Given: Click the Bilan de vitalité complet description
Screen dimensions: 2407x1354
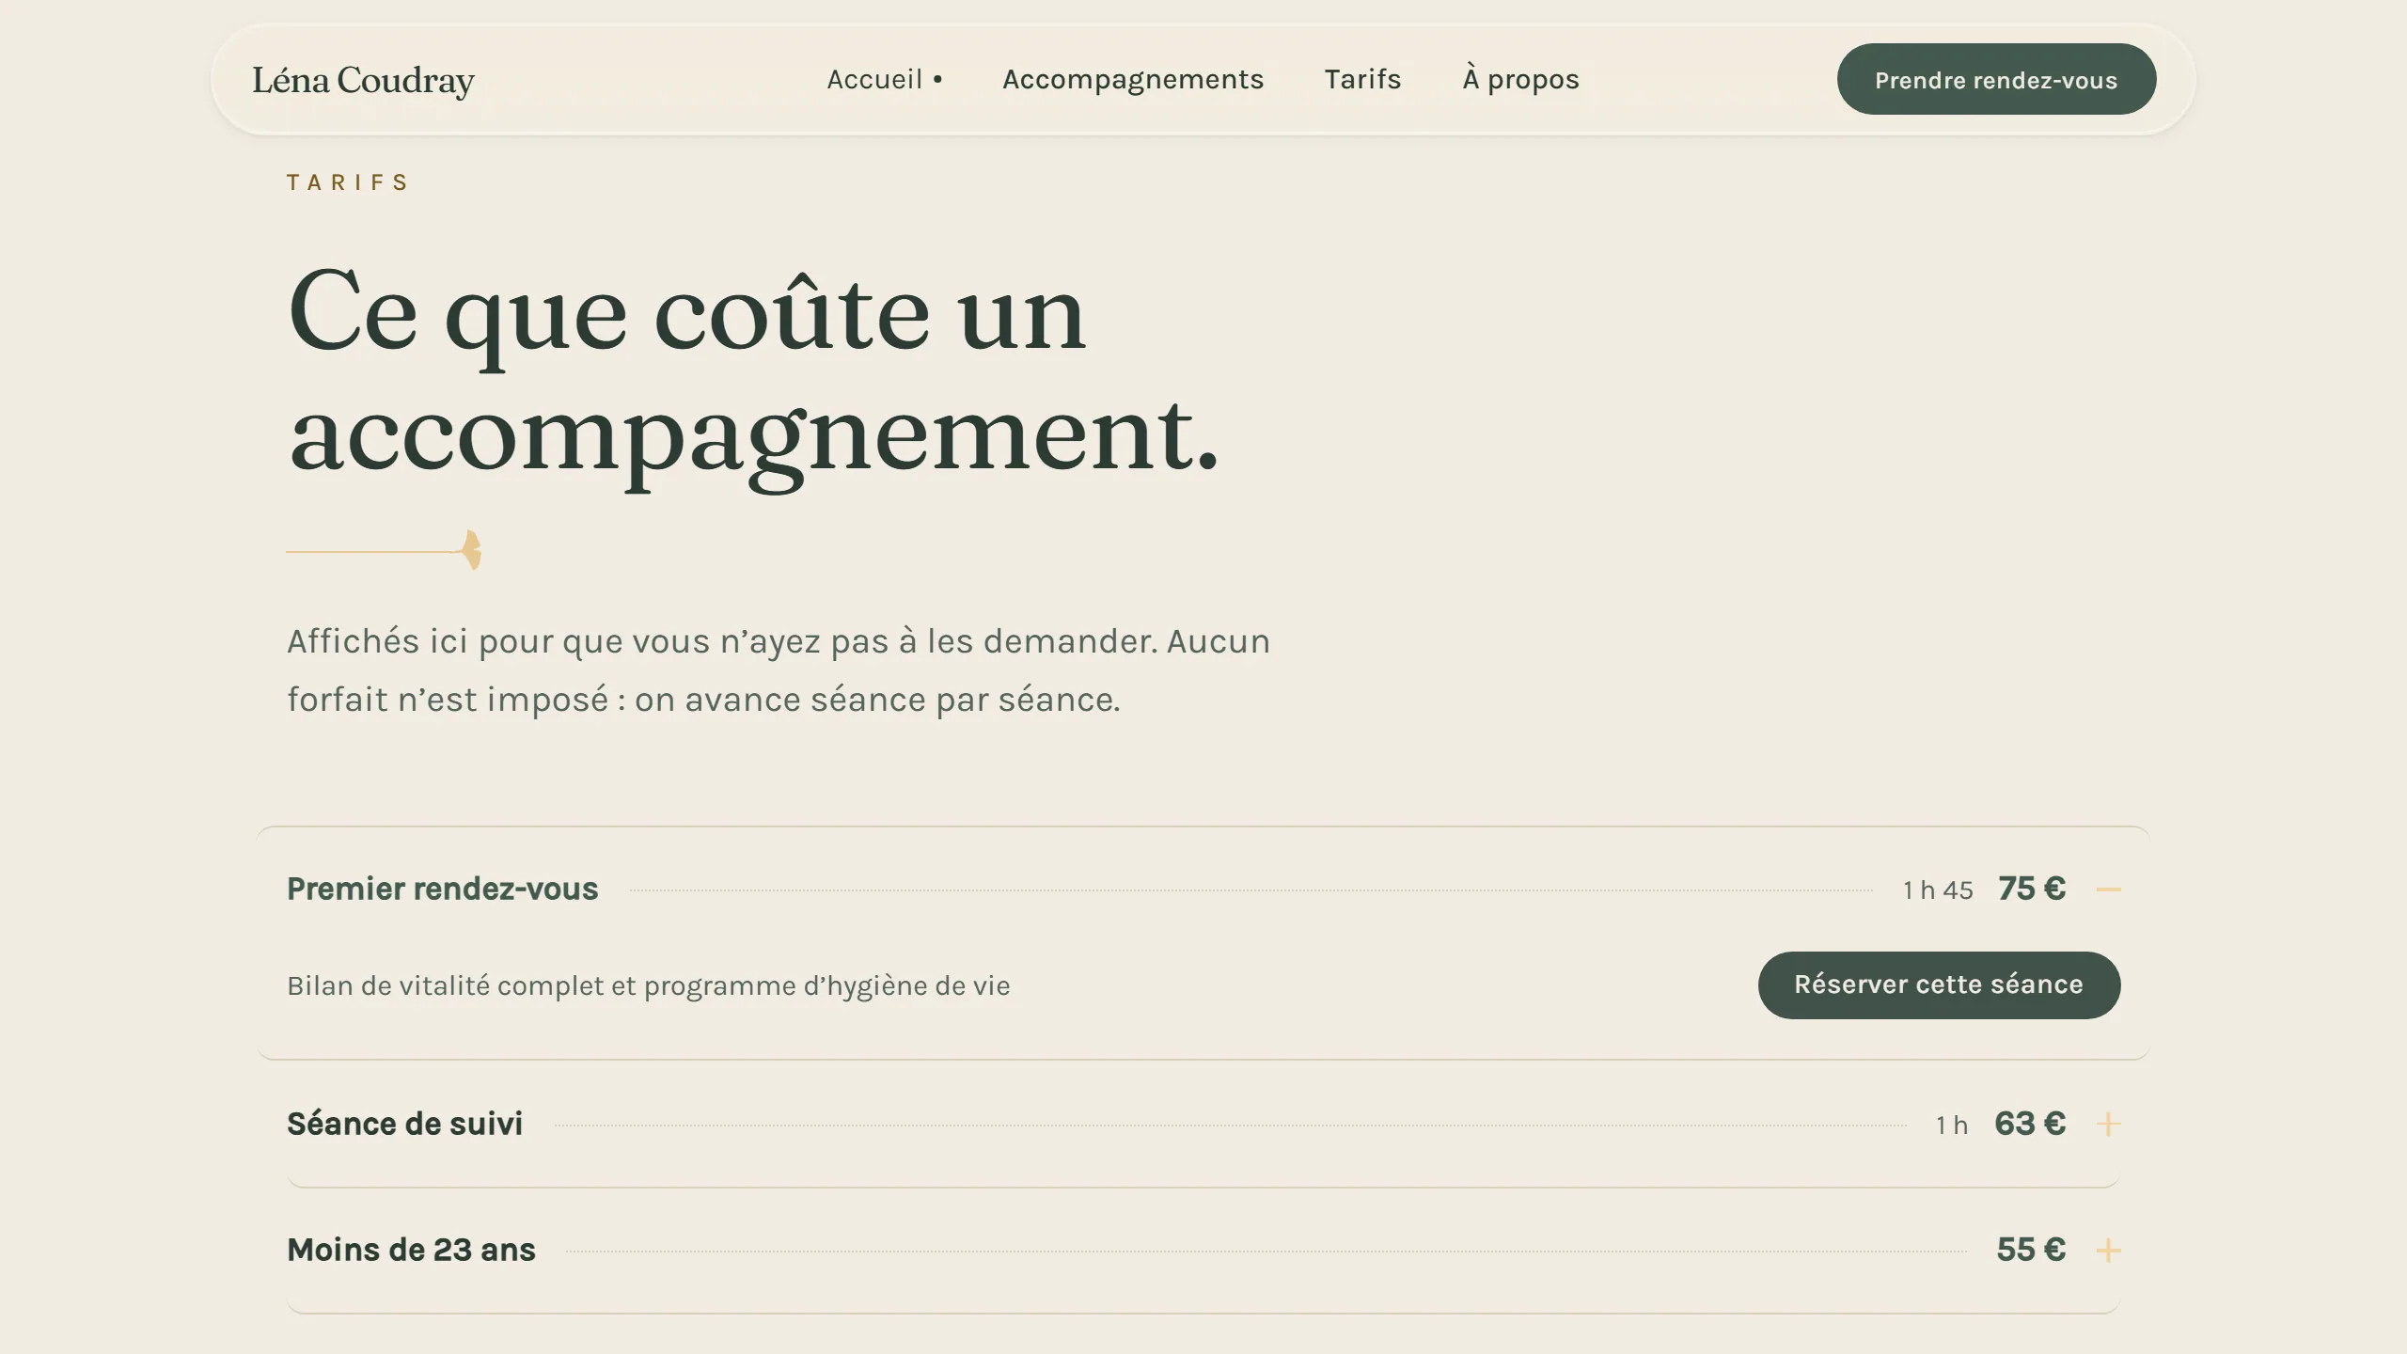Looking at the screenshot, I should click(x=648, y=985).
